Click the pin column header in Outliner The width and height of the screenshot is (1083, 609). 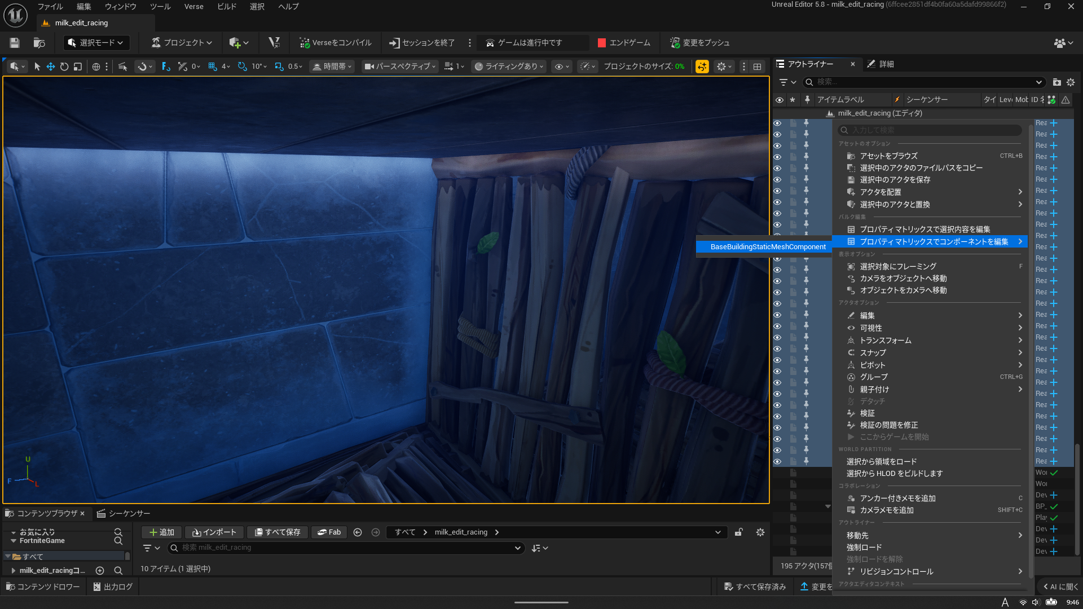tap(807, 100)
